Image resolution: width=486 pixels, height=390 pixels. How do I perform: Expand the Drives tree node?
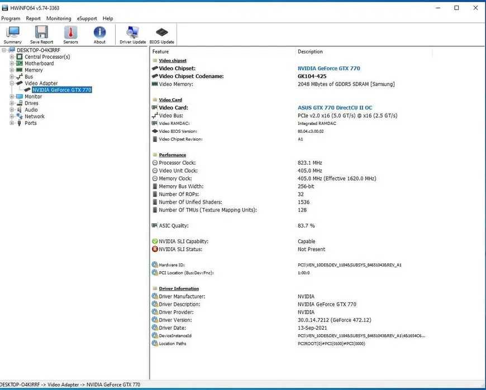[12, 103]
